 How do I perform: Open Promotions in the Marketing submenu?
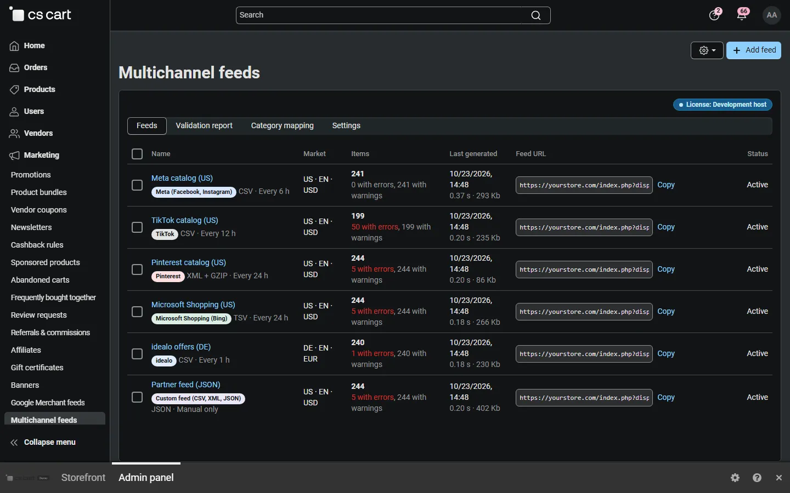point(31,175)
